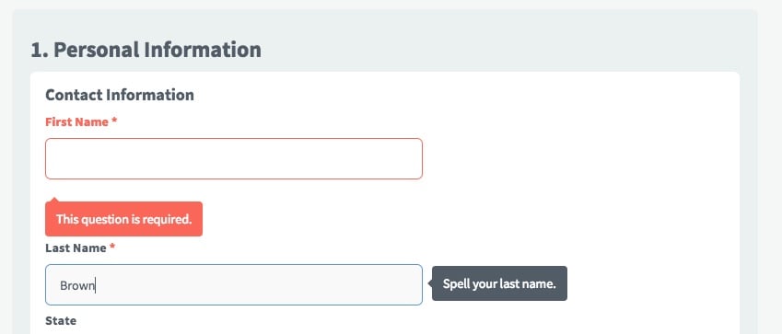Click the red First Name label
Screen dimensions: 782x334
76,122
